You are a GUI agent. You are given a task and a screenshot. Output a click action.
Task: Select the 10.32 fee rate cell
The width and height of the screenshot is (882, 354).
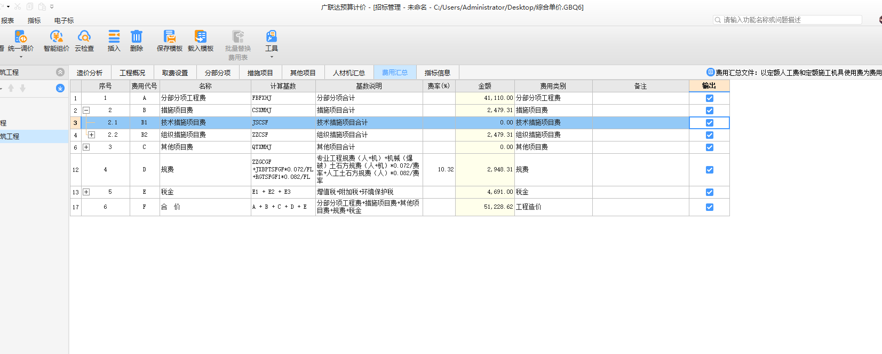pyautogui.click(x=439, y=170)
